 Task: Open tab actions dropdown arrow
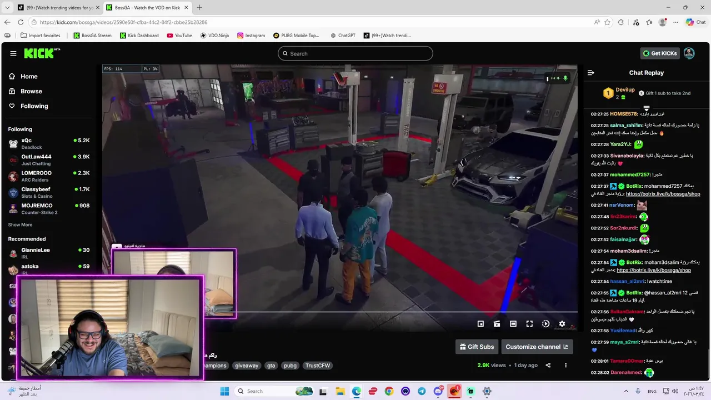[7, 7]
